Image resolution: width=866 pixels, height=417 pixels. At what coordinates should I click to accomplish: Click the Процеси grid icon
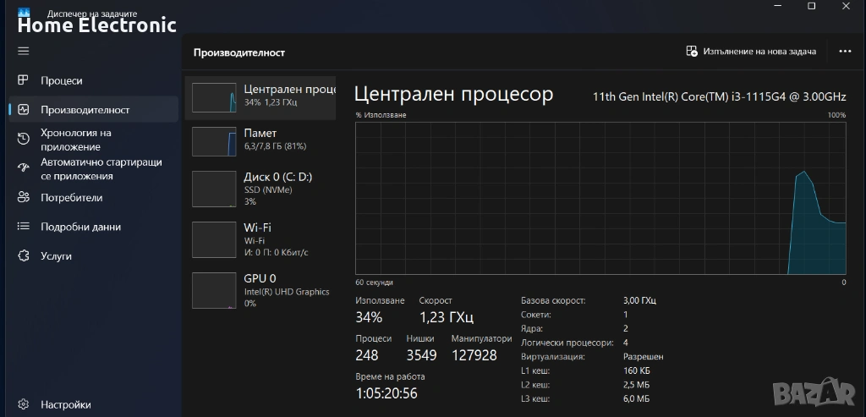24,80
